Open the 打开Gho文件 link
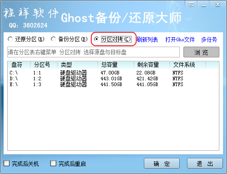 (180, 39)
